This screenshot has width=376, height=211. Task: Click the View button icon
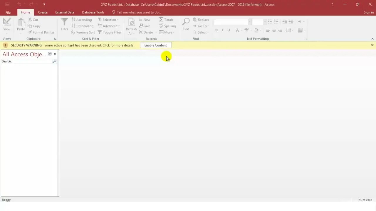(x=7, y=22)
